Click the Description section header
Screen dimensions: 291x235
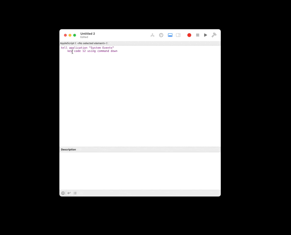pyautogui.click(x=68, y=149)
